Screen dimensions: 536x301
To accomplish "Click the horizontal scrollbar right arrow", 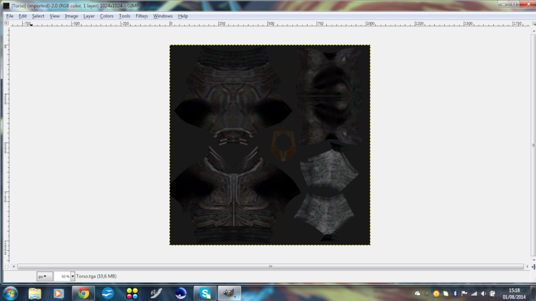I will (x=527, y=266).
